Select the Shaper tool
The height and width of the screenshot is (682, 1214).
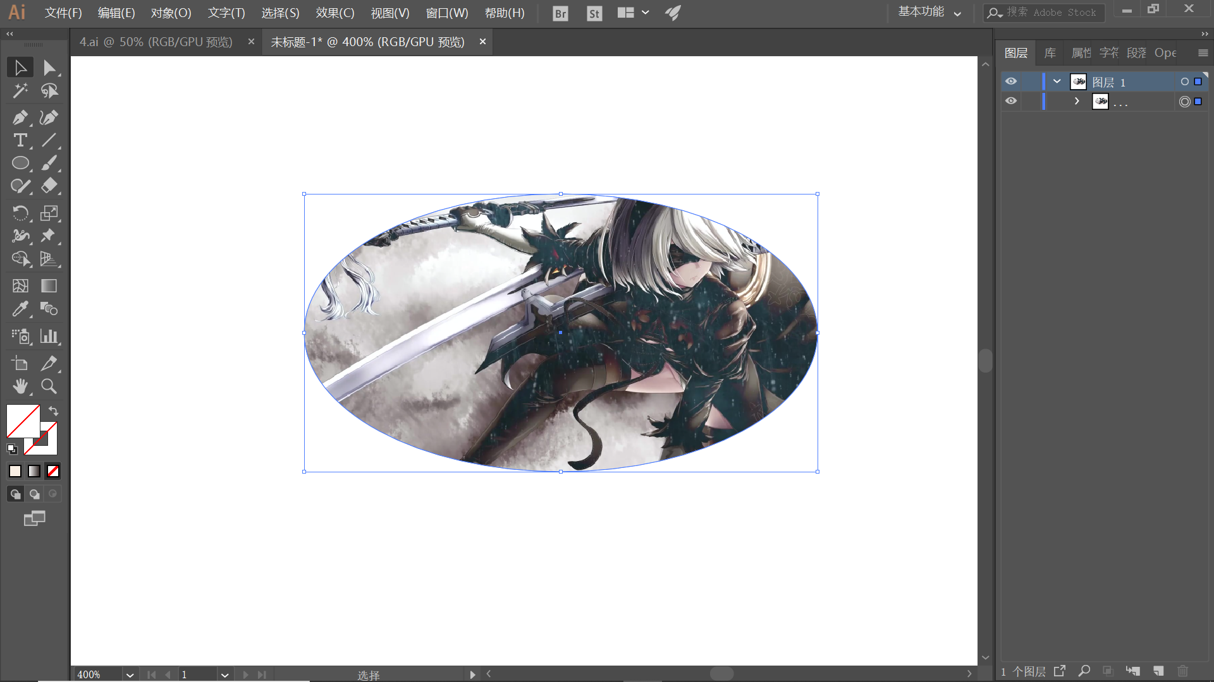(x=20, y=186)
